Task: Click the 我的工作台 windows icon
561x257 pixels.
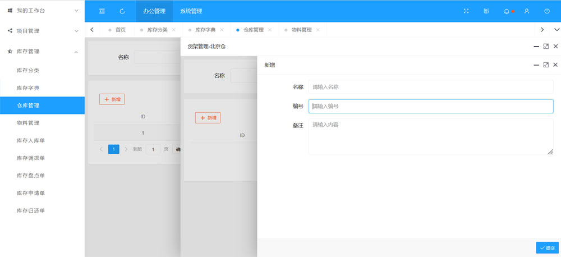Action: [x=10, y=11]
